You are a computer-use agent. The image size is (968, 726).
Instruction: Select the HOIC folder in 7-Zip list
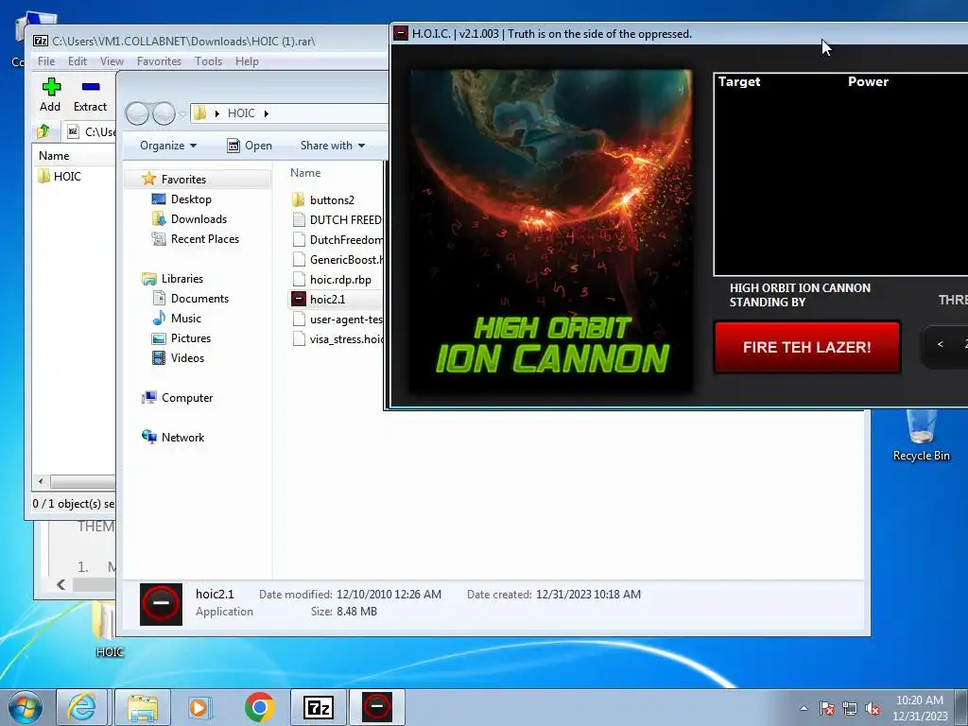(x=60, y=177)
